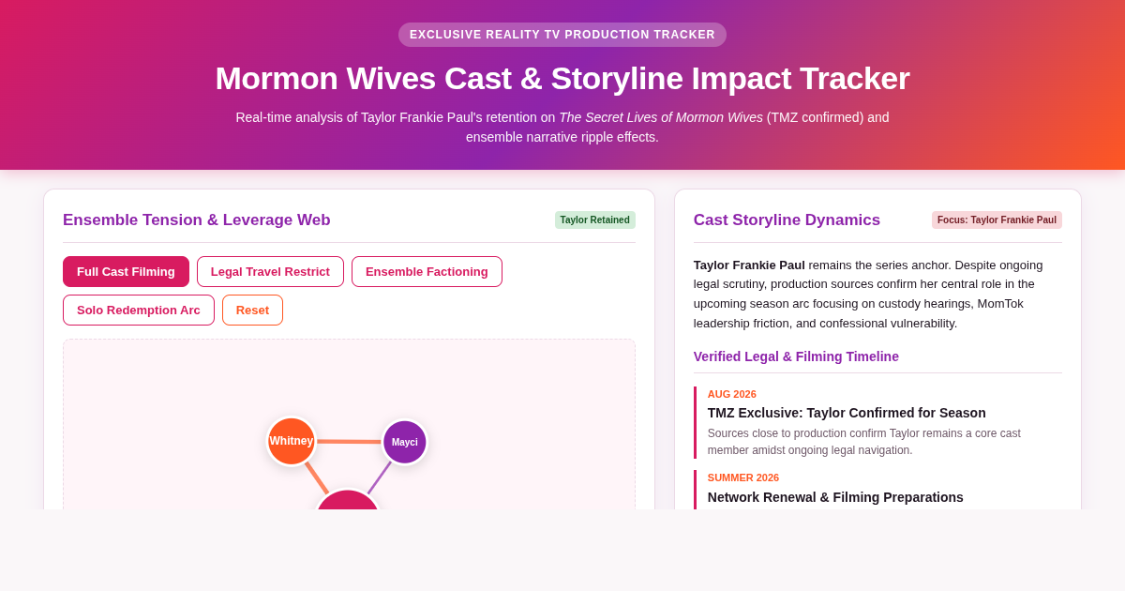Click the Mayci node in the web
This screenshot has height=591, width=1125.
click(405, 442)
